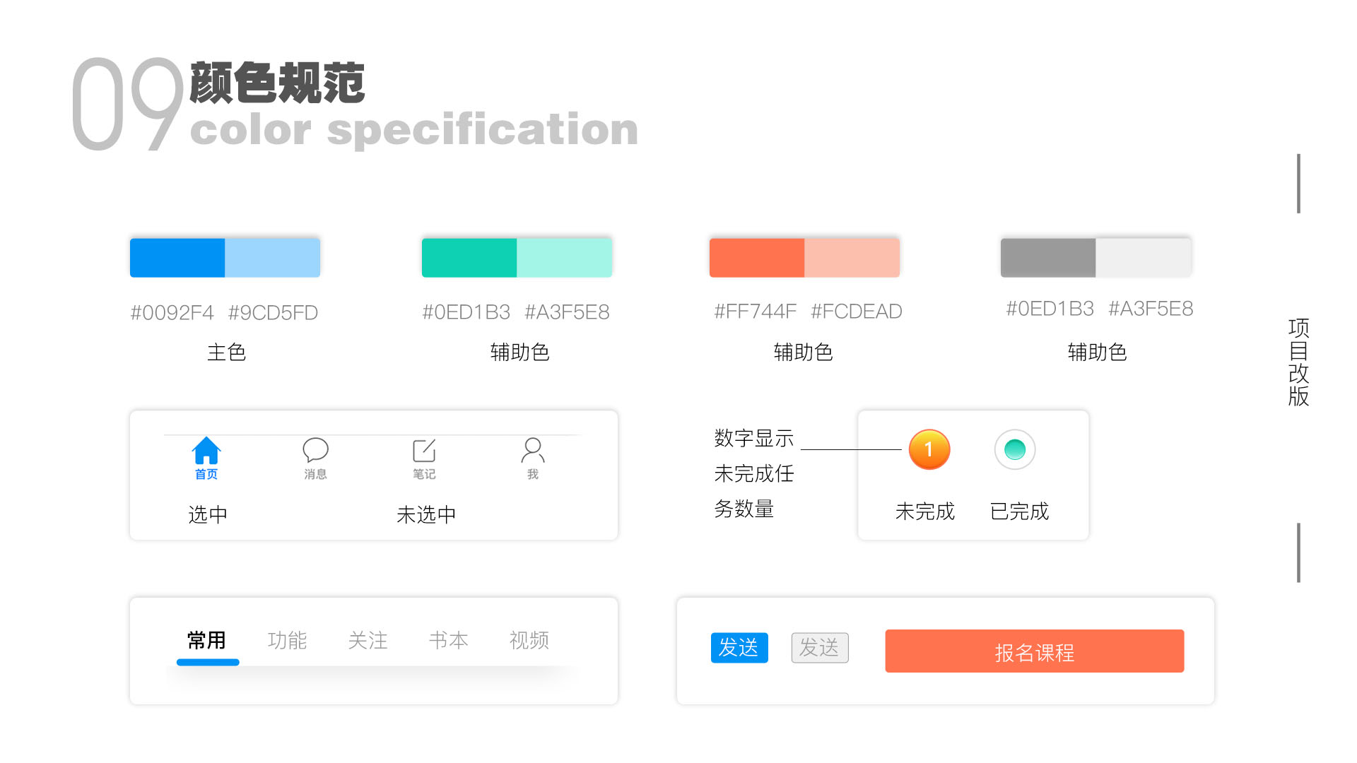Open the 功能 tab

click(288, 641)
